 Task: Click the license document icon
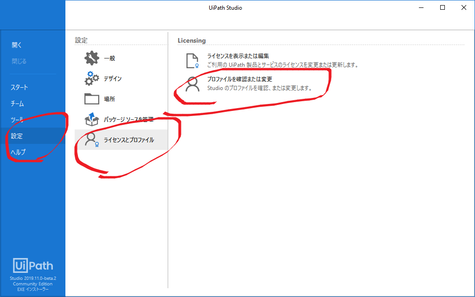(193, 61)
